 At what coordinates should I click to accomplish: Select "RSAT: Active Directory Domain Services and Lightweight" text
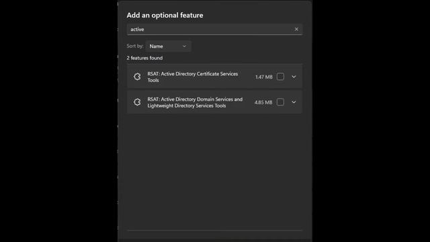[x=195, y=102]
